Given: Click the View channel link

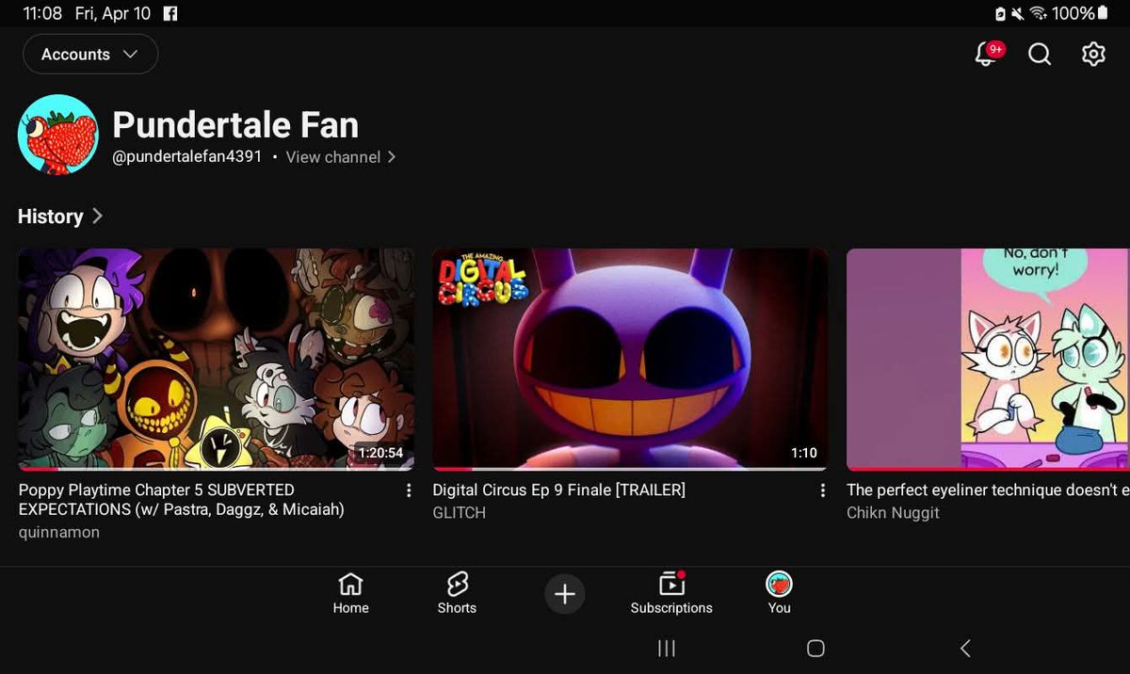Looking at the screenshot, I should (x=341, y=157).
